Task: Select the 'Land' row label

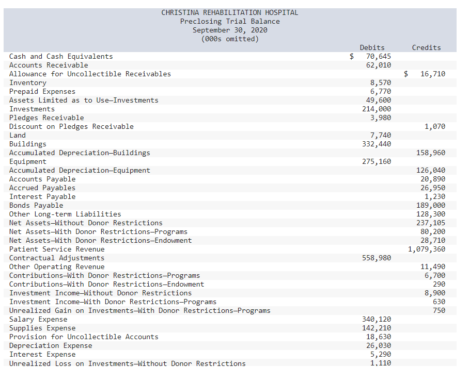Action: 18,135
